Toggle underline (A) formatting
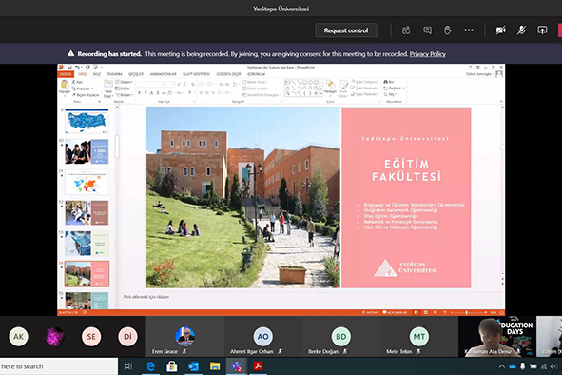 click(151, 93)
